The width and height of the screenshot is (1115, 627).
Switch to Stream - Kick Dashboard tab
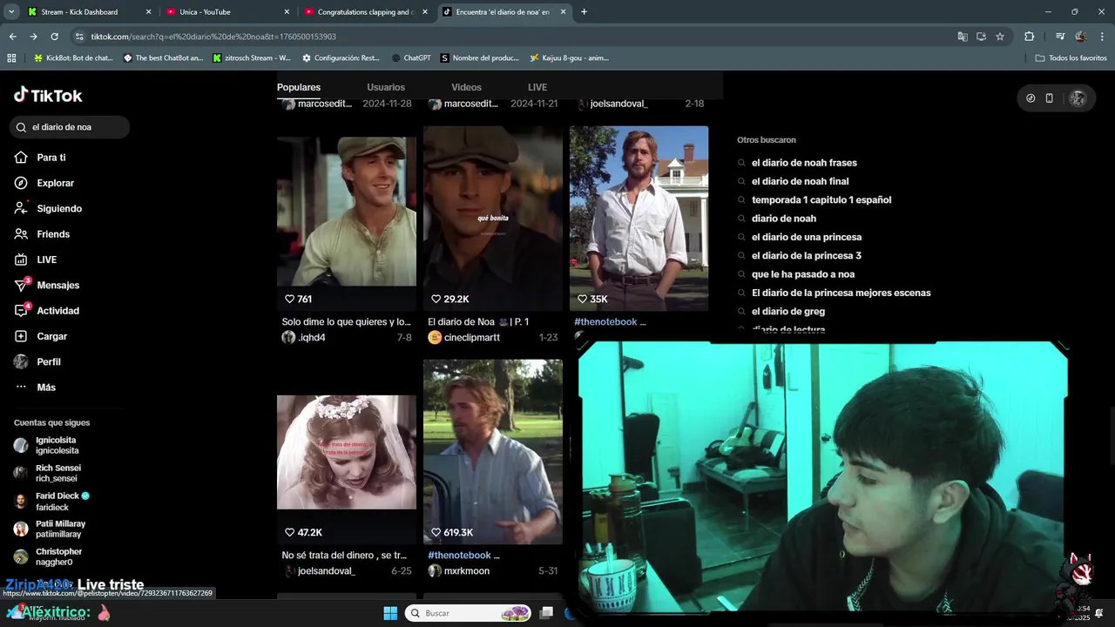click(x=90, y=12)
